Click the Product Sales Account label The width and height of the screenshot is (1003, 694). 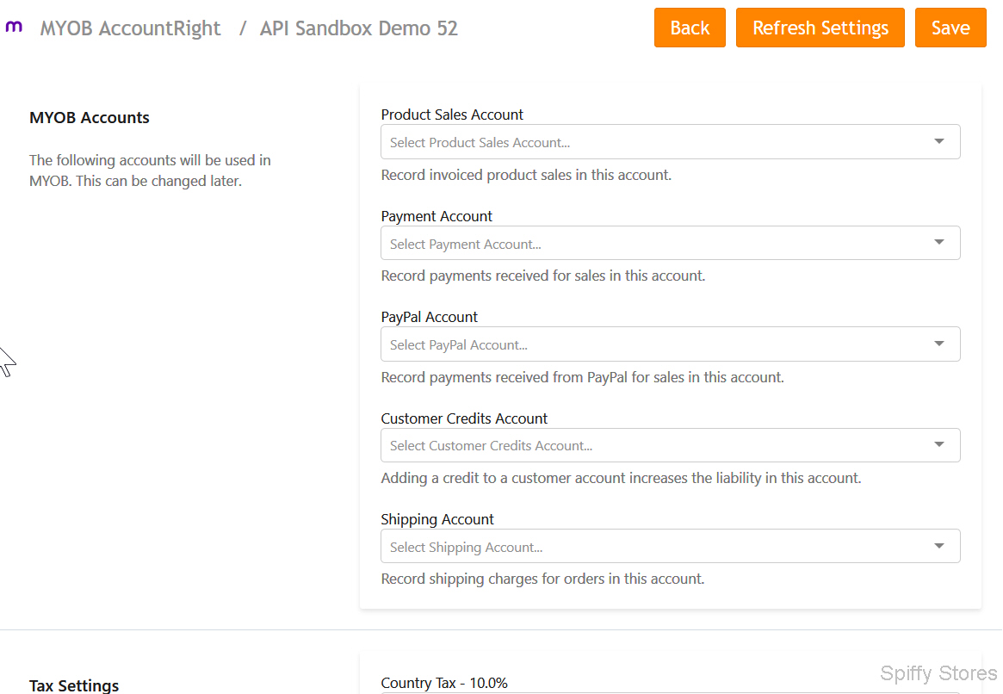coord(452,115)
